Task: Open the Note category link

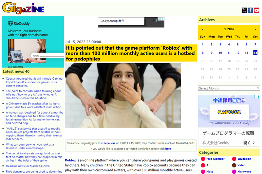Action: (x=210, y=171)
